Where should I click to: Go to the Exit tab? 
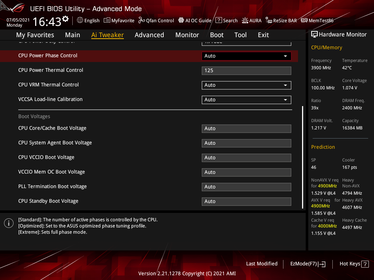263,35
